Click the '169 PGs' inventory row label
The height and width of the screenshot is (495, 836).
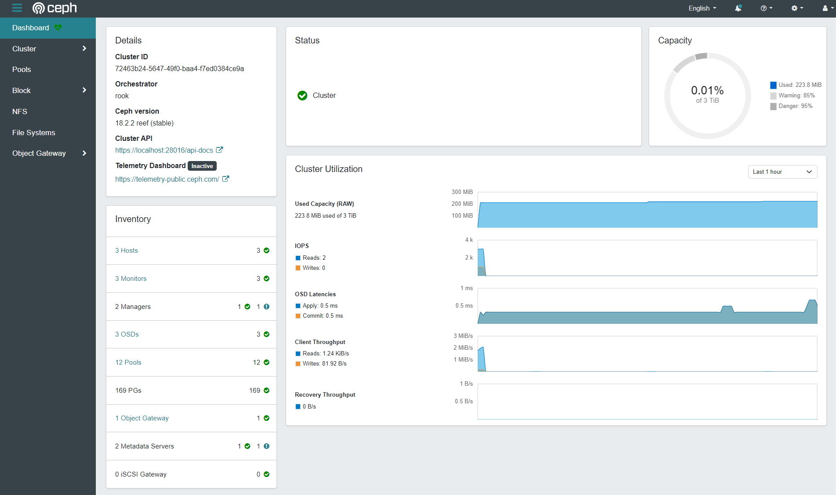click(x=128, y=391)
